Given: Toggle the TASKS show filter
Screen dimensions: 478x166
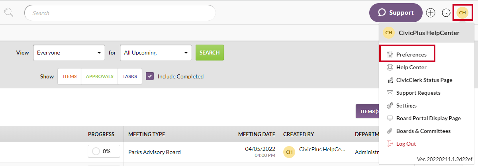Looking at the screenshot, I should pyautogui.click(x=130, y=76).
